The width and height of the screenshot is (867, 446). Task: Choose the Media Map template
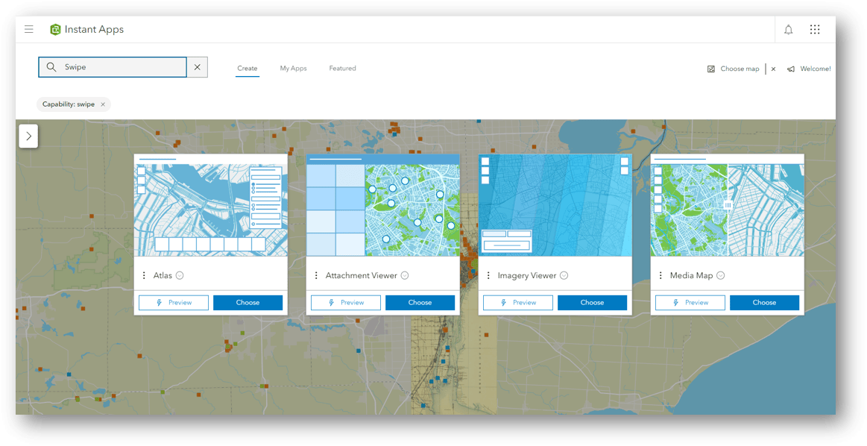coord(765,303)
